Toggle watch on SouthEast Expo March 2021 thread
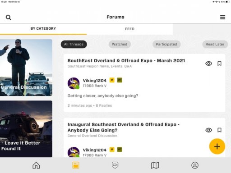 point(208,64)
